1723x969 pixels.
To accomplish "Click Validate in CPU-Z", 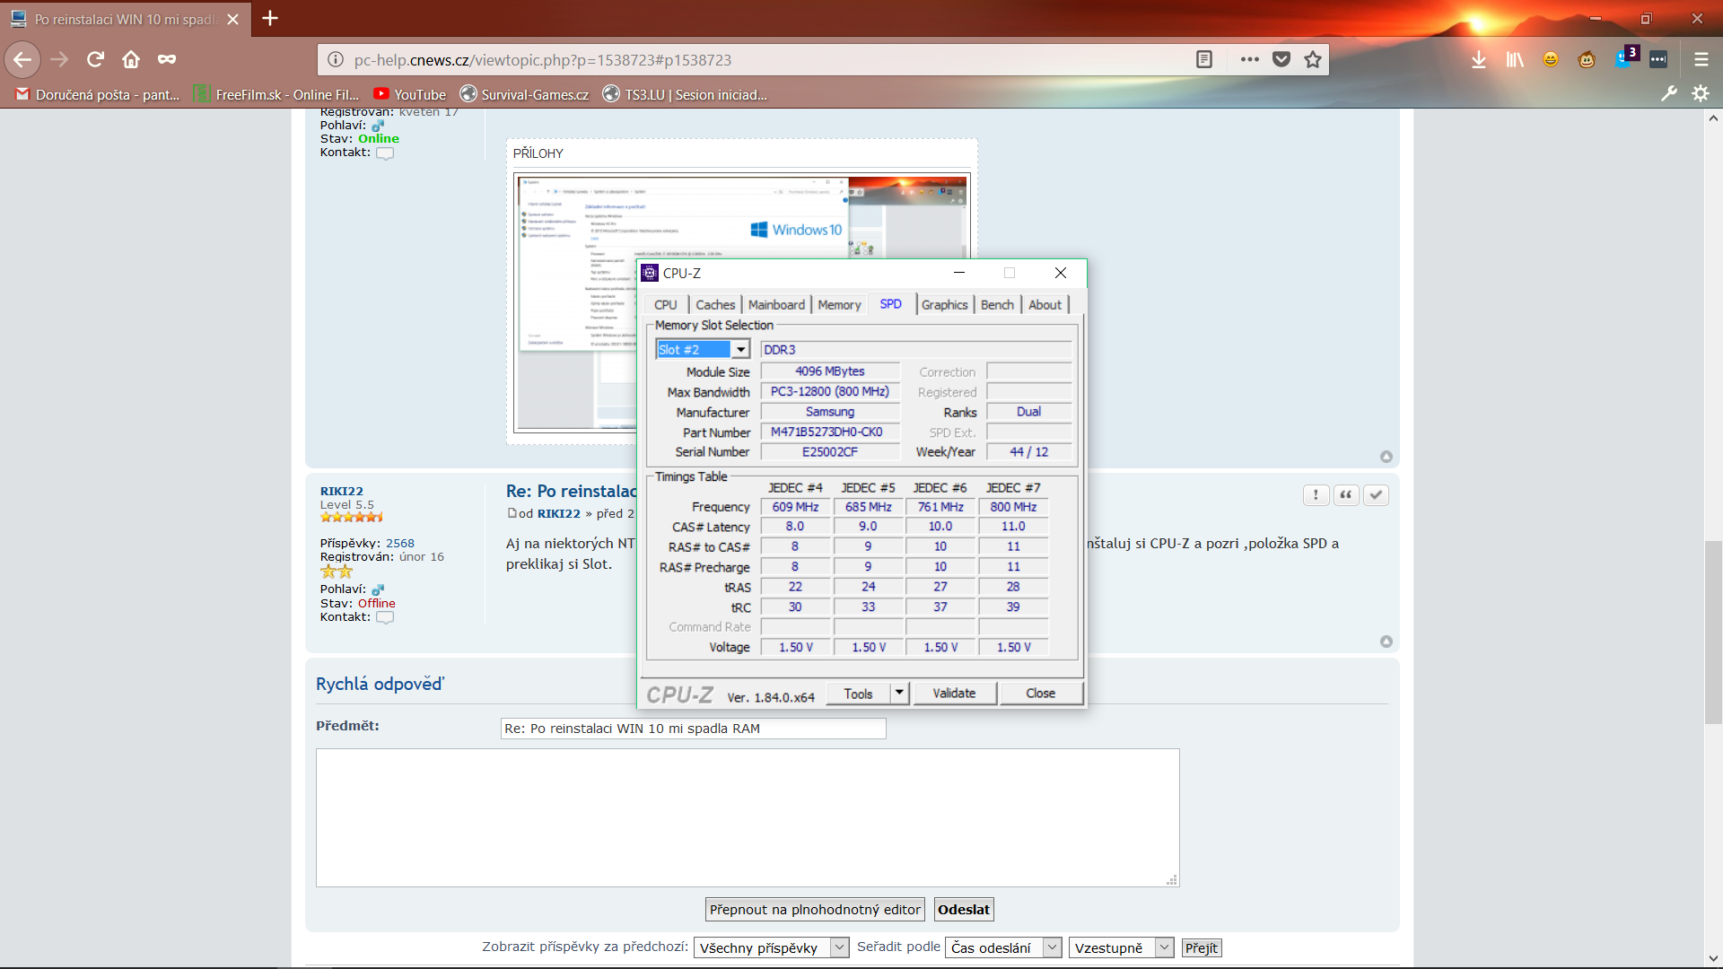I will coord(954,694).
